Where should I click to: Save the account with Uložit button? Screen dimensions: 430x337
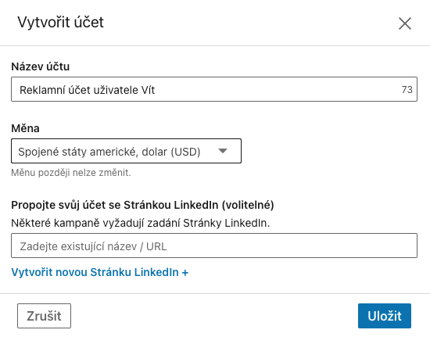(385, 316)
